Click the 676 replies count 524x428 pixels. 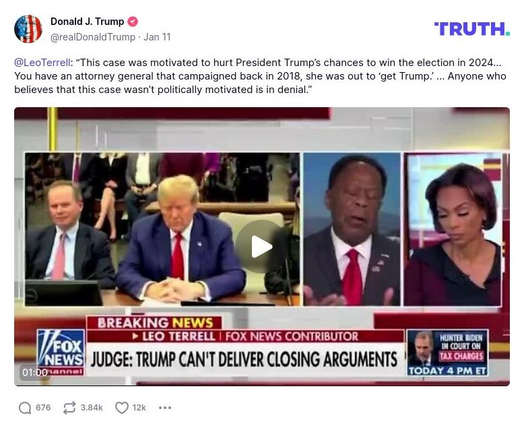pos(43,408)
